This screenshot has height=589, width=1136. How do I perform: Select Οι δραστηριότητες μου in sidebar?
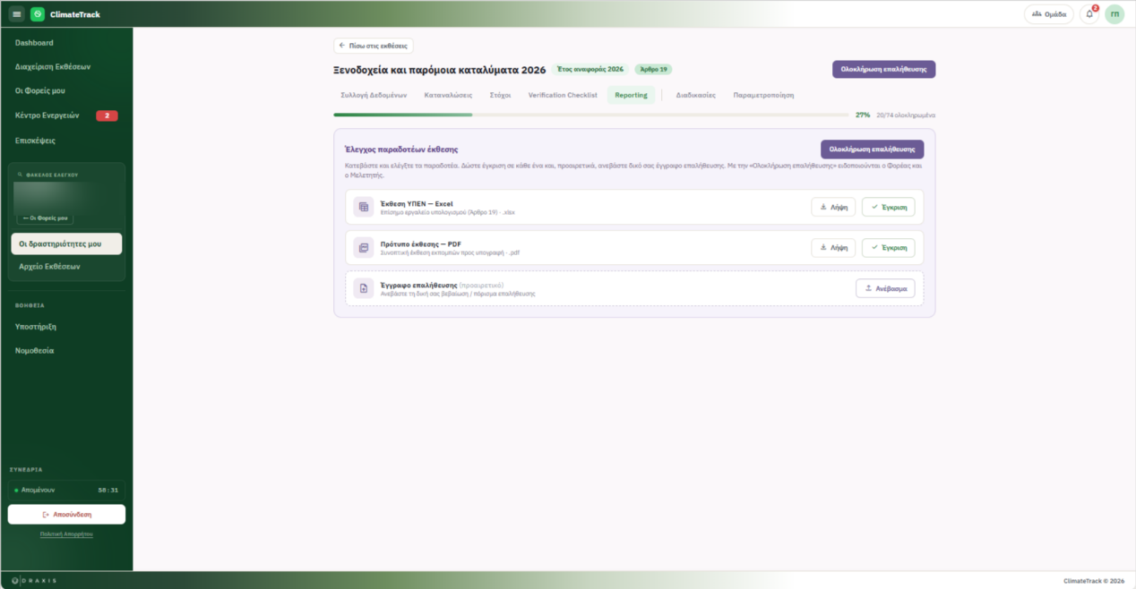point(66,243)
